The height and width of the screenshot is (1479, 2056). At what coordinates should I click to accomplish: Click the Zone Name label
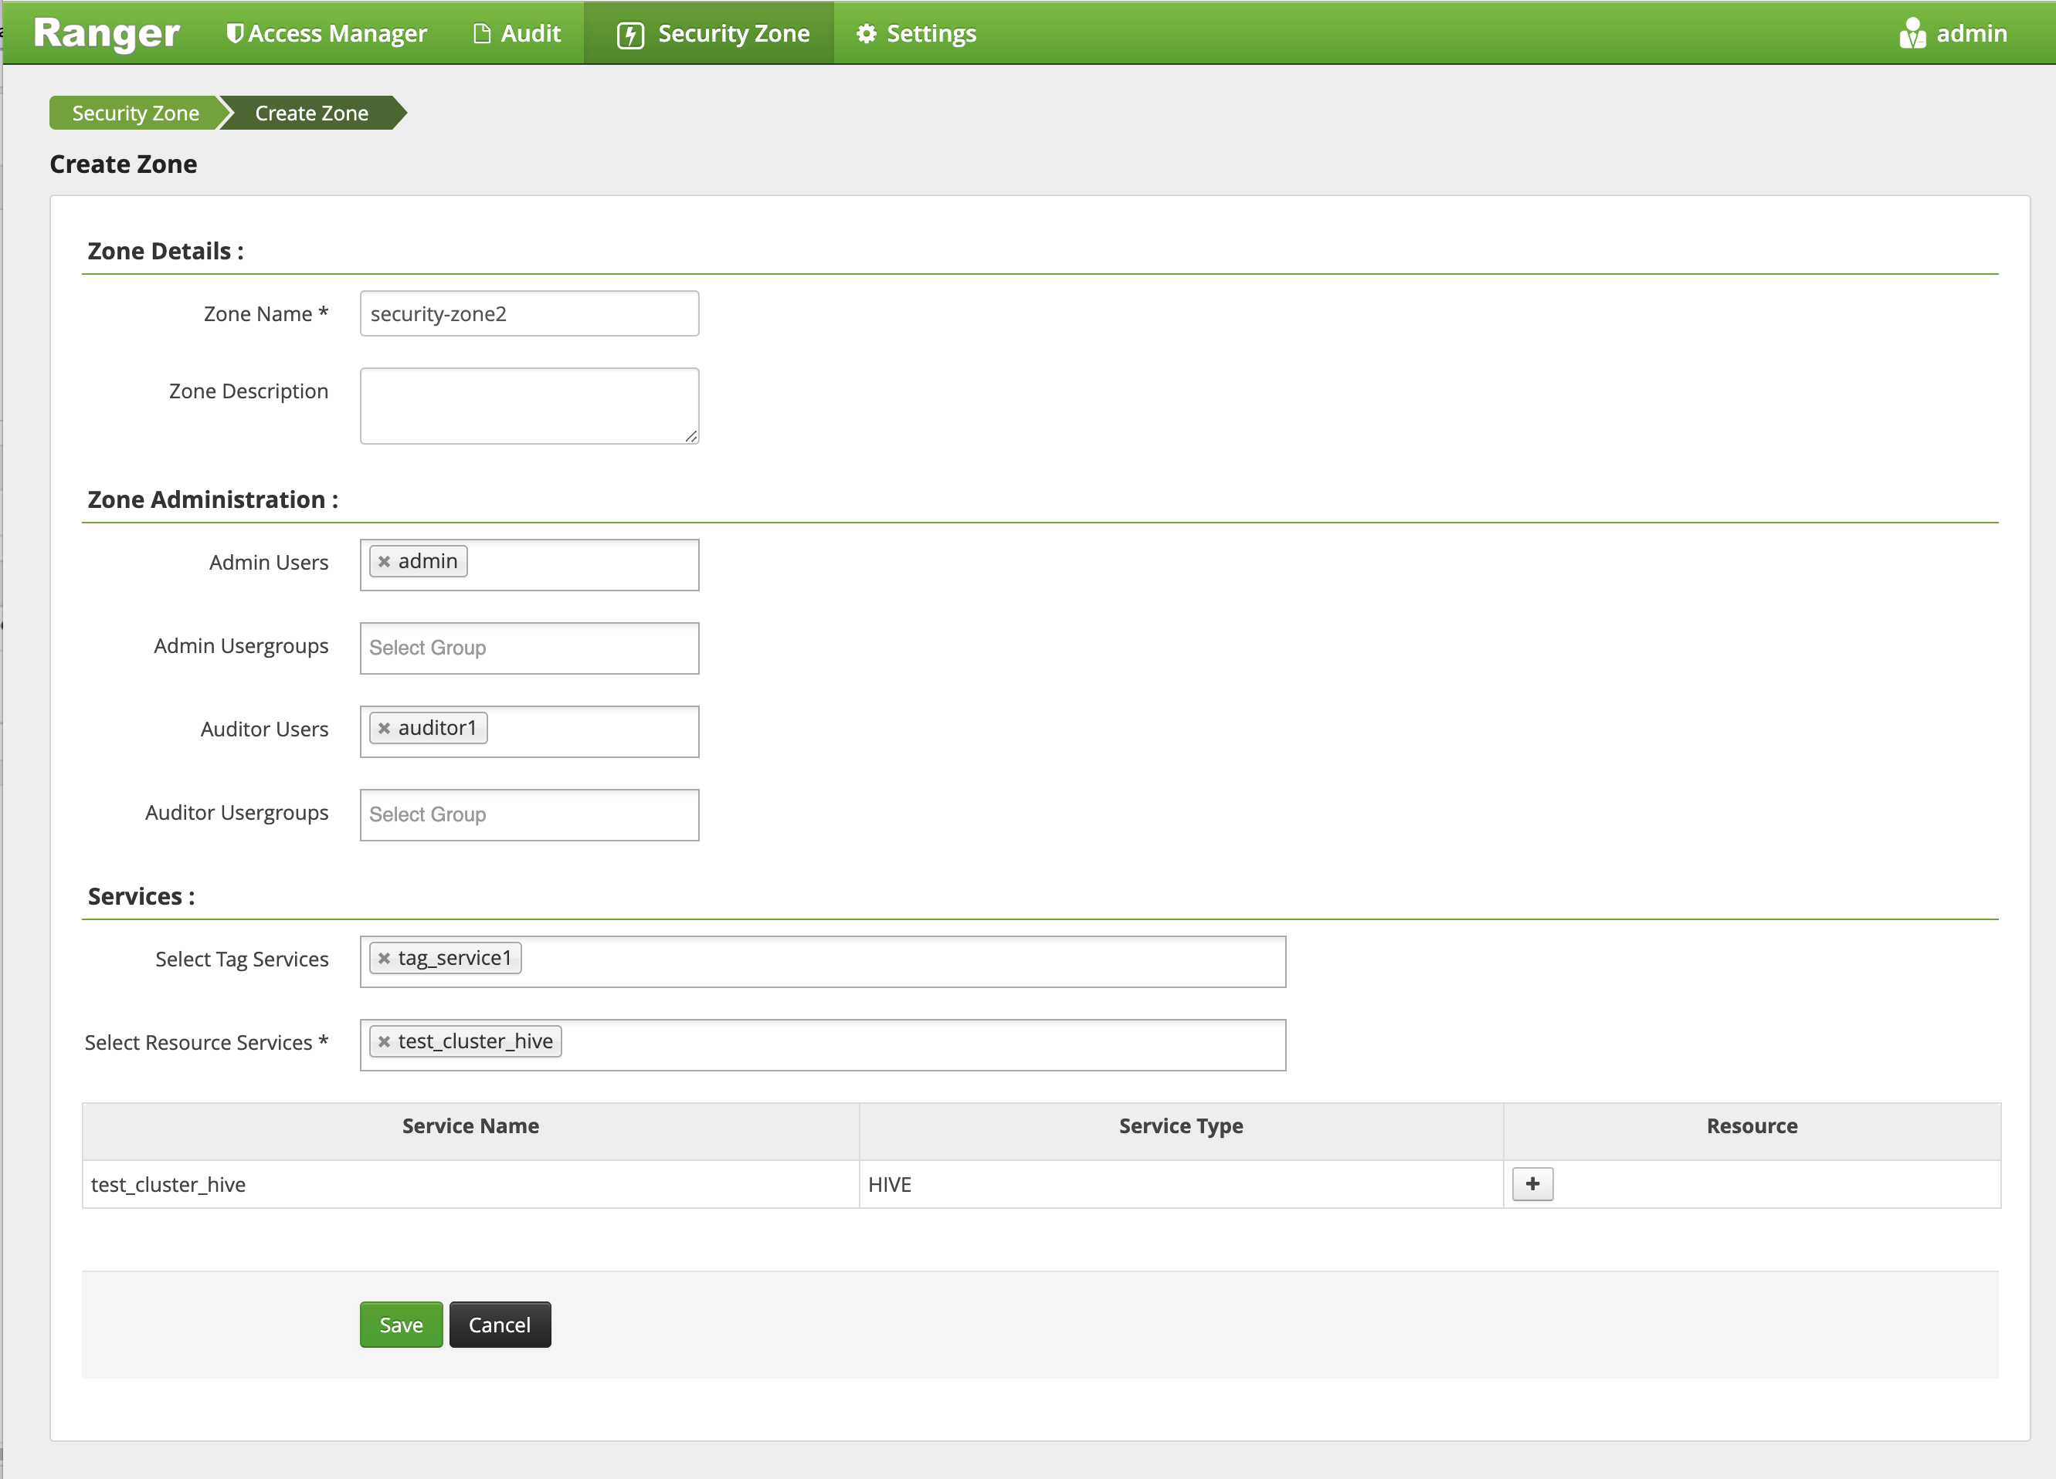pyautogui.click(x=266, y=313)
